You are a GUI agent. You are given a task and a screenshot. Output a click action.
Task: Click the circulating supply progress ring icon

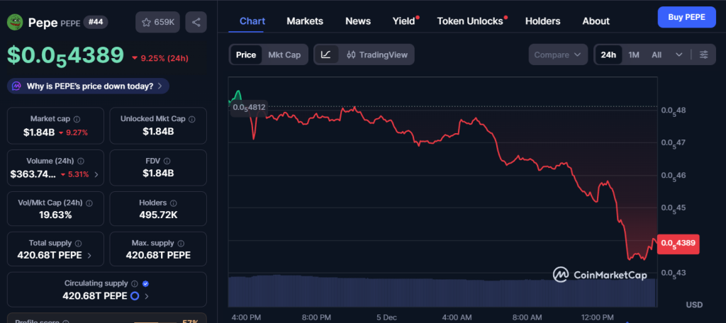pos(135,295)
